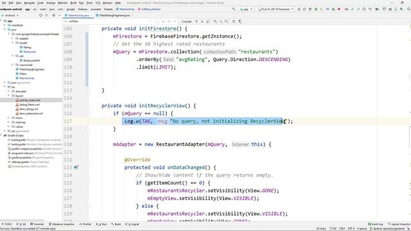
Task: Go to next search occurrence arrow
Action: (202, 21)
